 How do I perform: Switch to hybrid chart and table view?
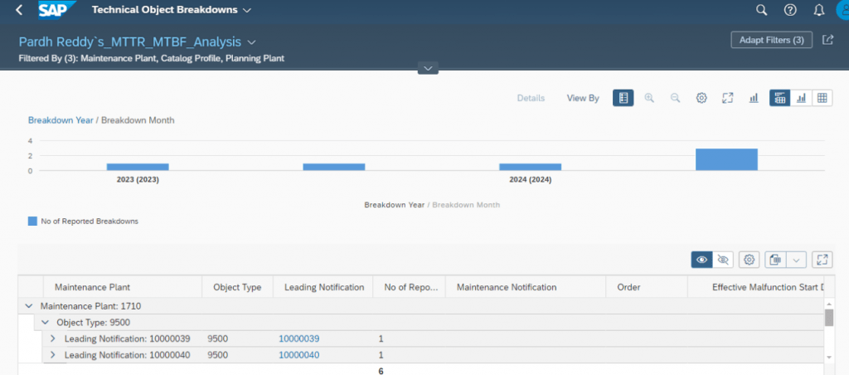(x=780, y=98)
